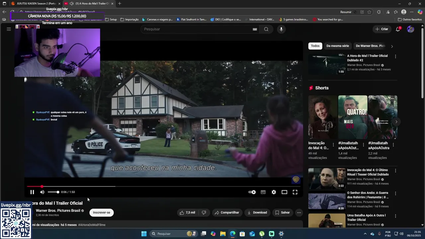Image resolution: width=425 pixels, height=239 pixels.
Task: Switch to the JUJUTSU KAISEN Season 2 tab
Action: (x=36, y=4)
